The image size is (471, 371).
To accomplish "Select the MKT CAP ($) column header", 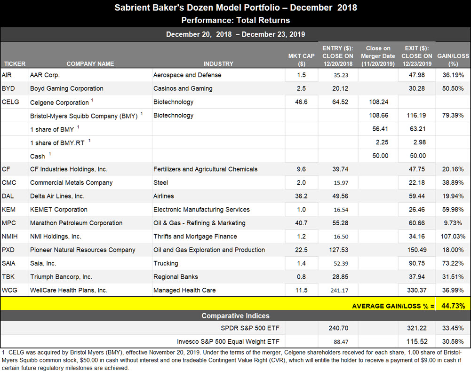I will (301, 60).
